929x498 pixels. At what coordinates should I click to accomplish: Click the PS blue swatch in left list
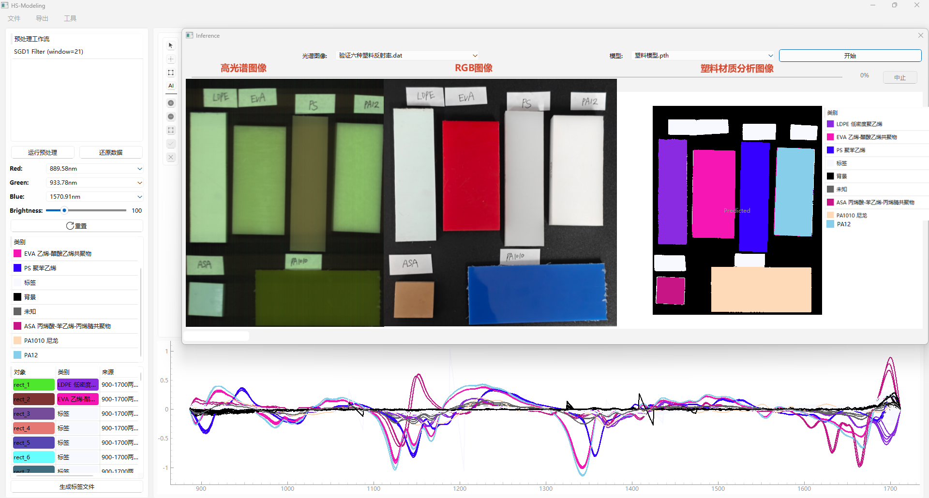click(17, 268)
